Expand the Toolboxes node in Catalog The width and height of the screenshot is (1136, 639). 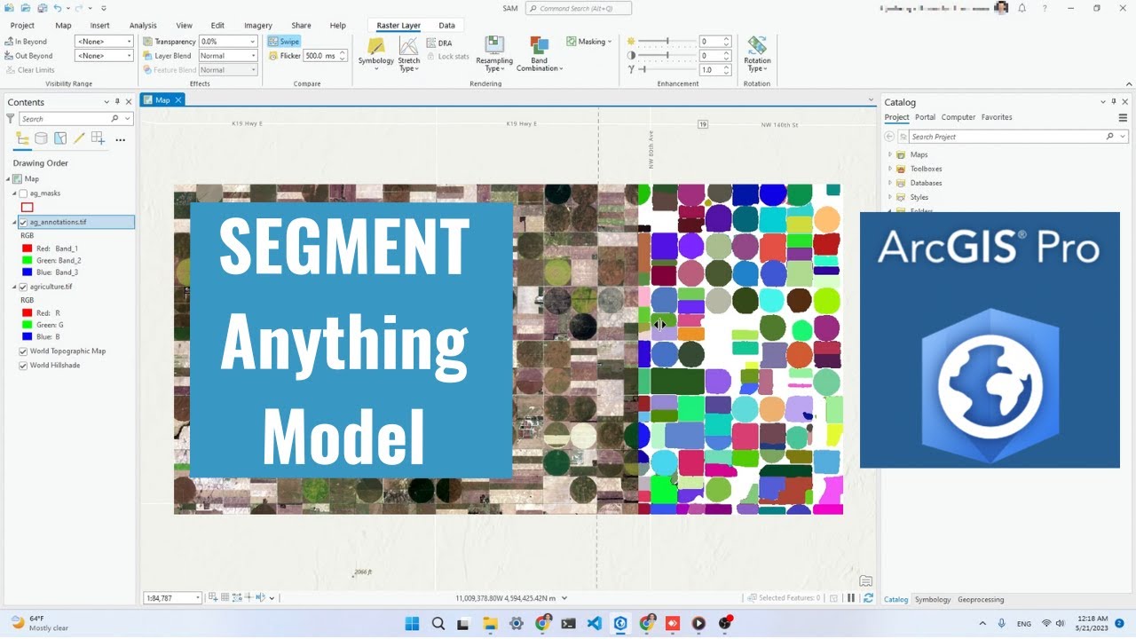890,169
